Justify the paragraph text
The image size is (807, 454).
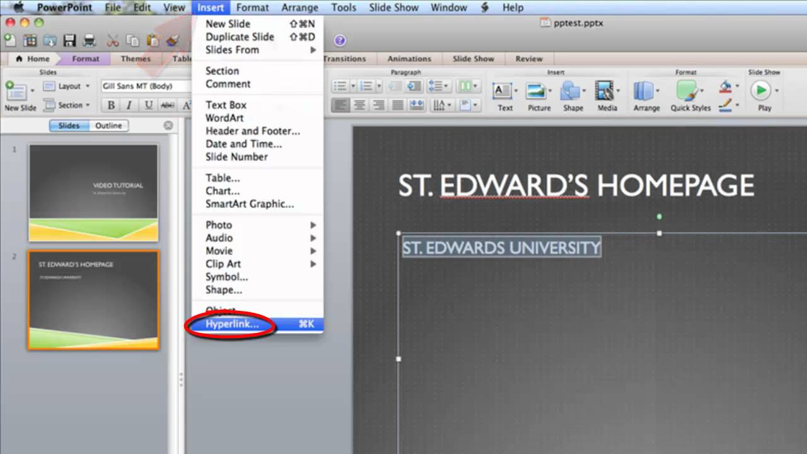point(398,105)
